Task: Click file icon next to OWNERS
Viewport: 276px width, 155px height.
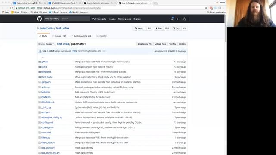Action: 40,97
